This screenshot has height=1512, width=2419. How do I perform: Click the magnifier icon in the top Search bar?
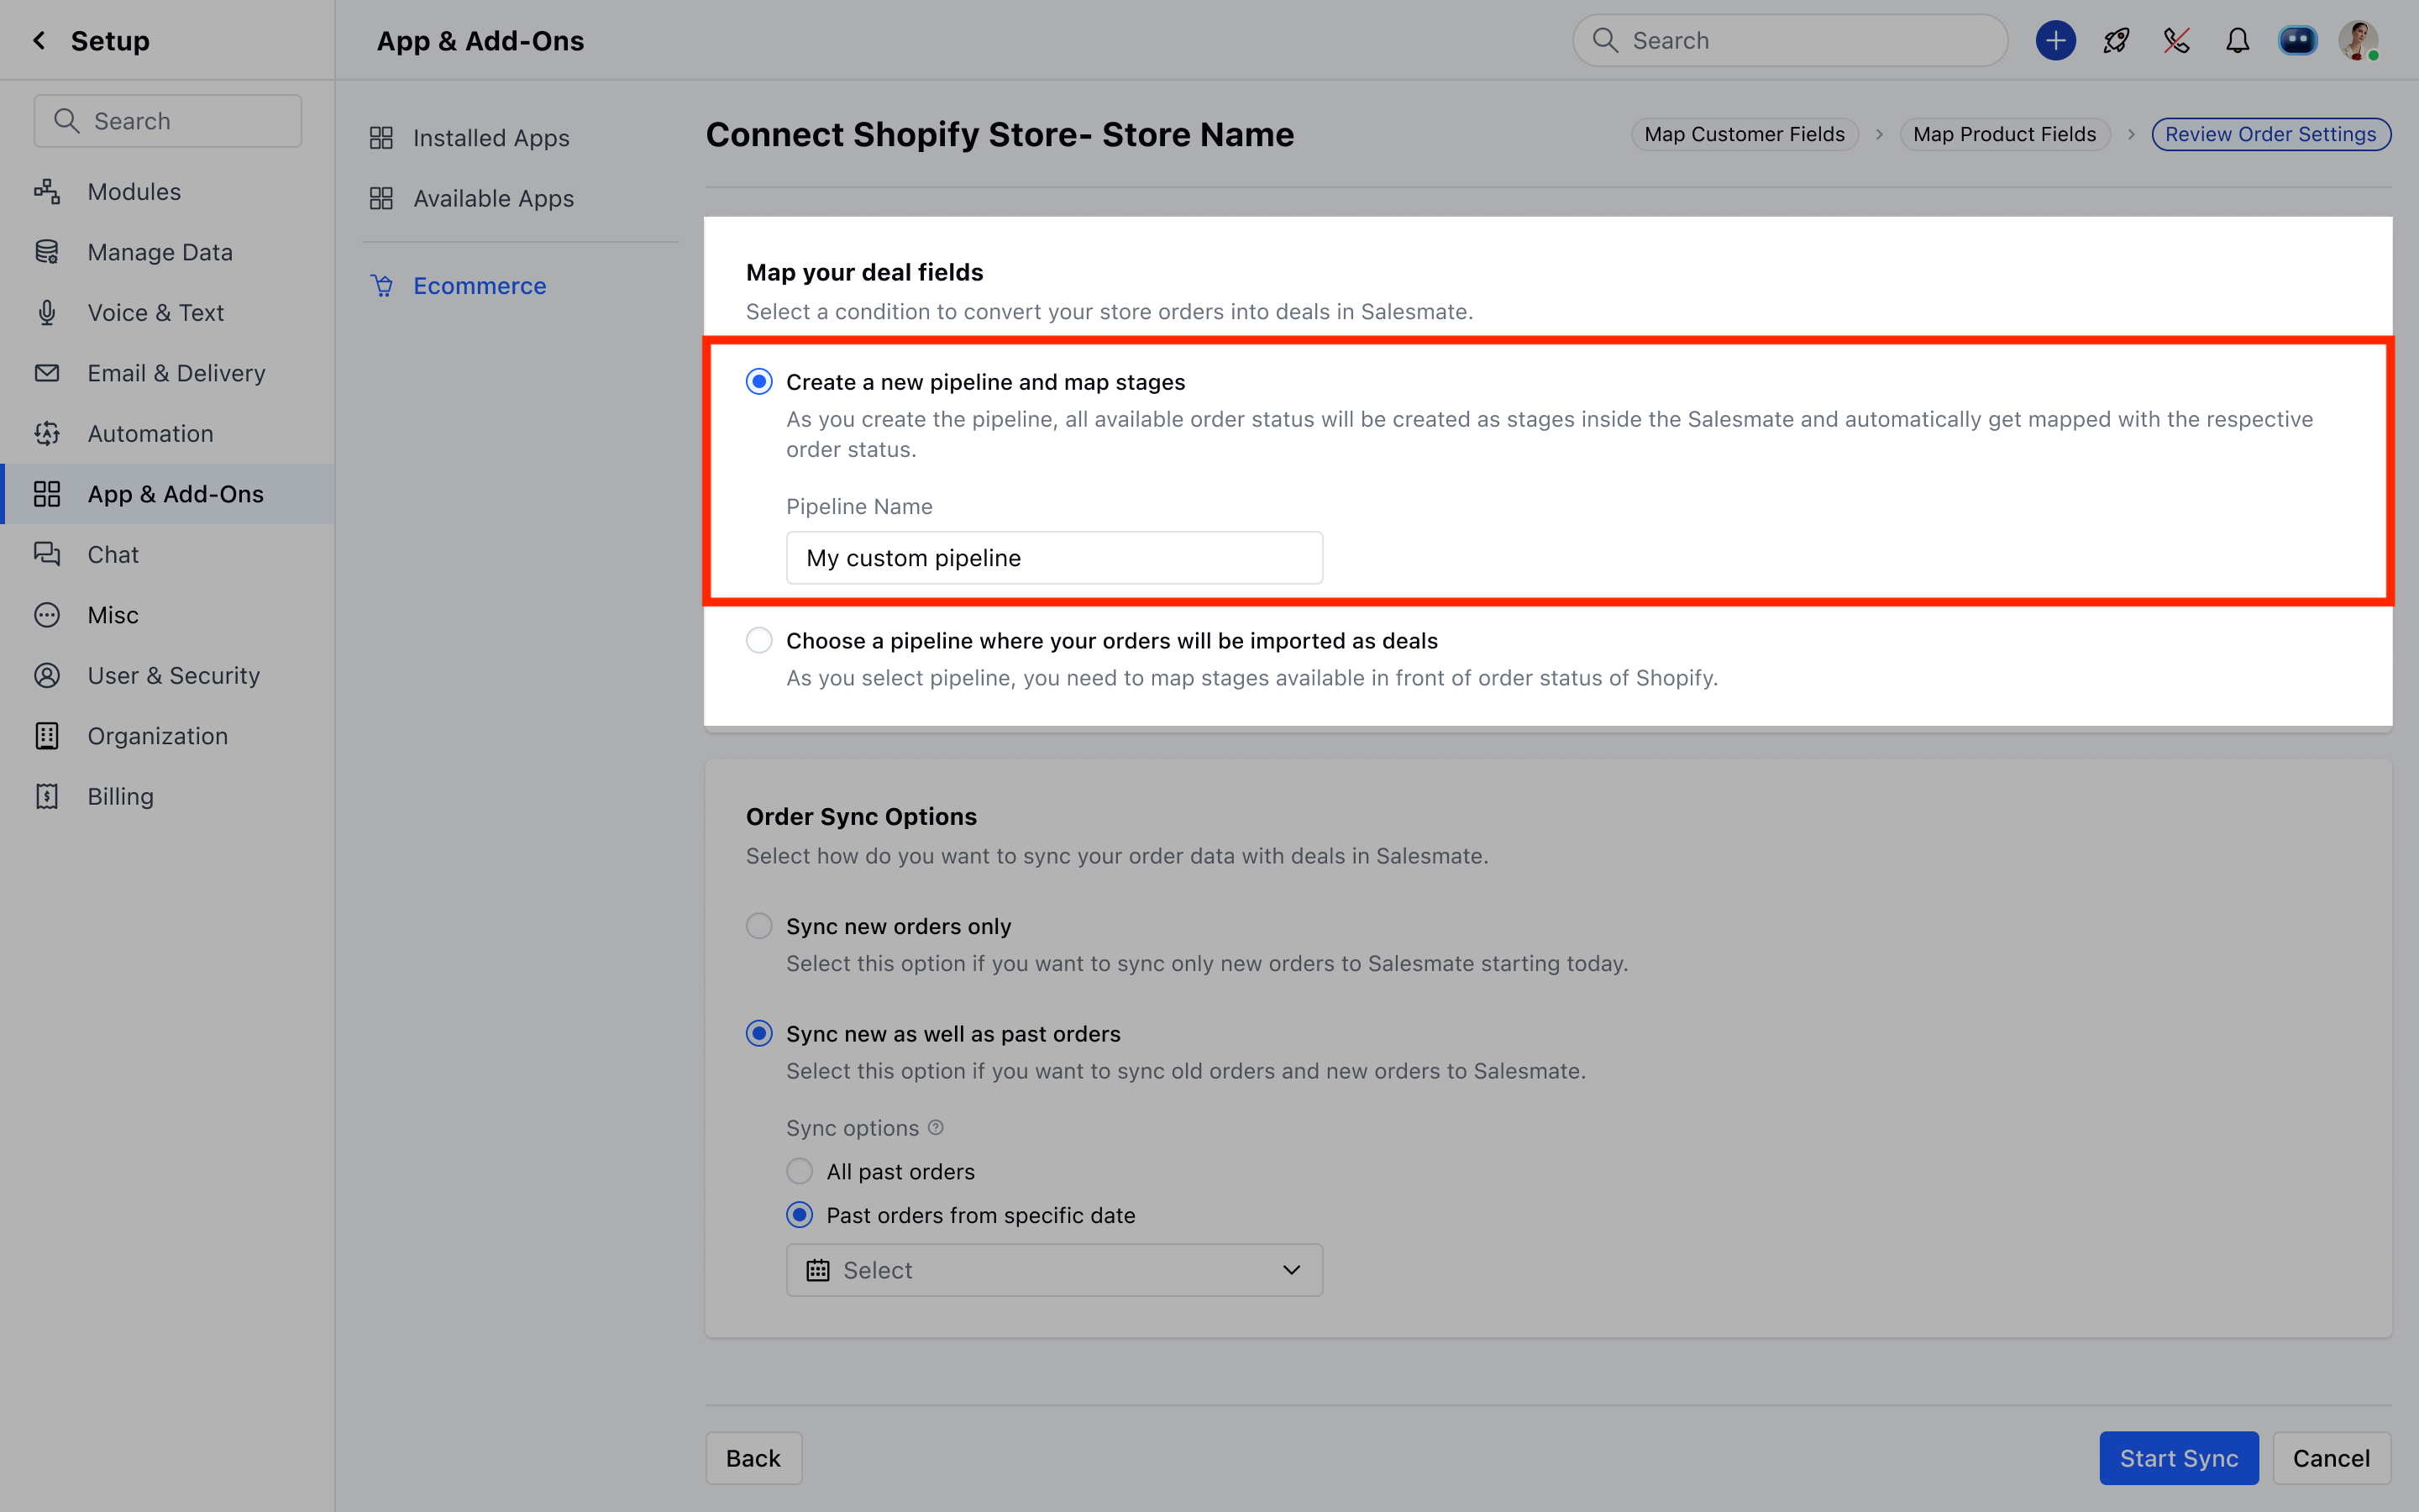coord(1604,40)
